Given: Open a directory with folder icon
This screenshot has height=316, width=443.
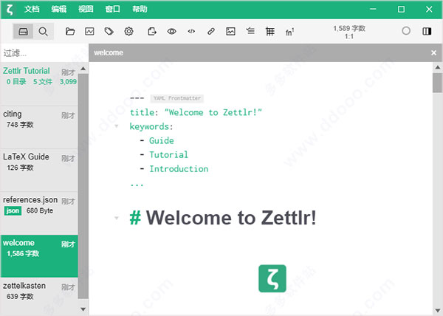Looking at the screenshot, I should [70, 31].
